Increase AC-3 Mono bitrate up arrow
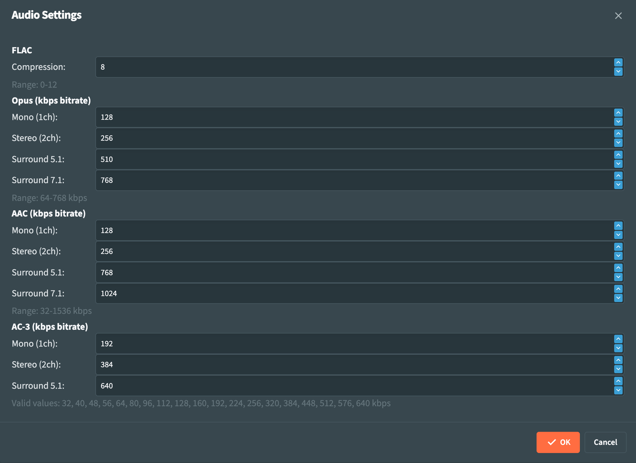This screenshot has height=463, width=636. 618,339
